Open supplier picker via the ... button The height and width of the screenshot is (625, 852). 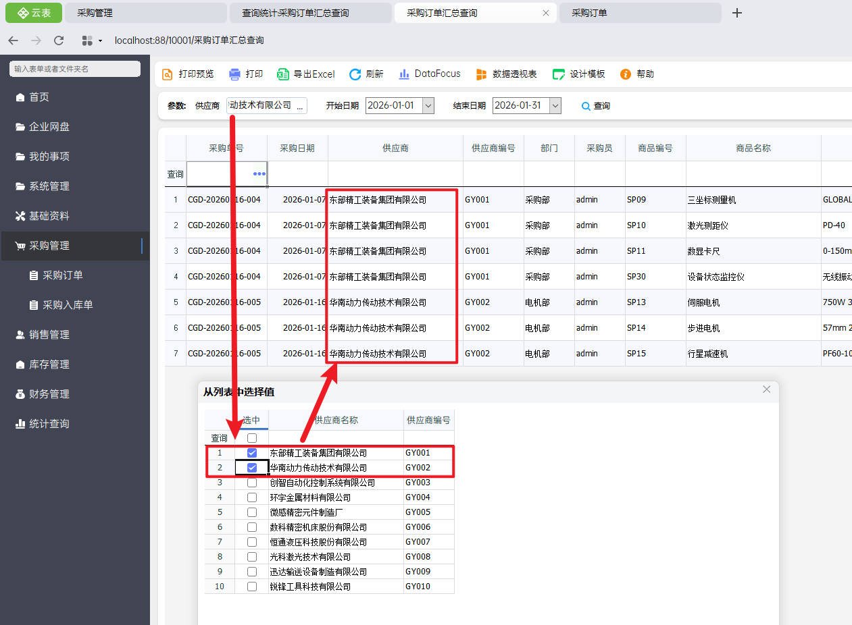(x=300, y=106)
